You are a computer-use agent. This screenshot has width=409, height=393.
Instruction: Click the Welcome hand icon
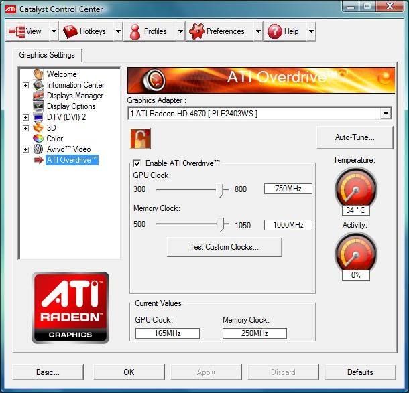[x=38, y=74]
